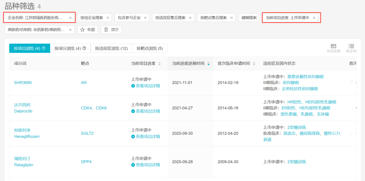Click help icon on 按项目浏览 tab

(43, 48)
